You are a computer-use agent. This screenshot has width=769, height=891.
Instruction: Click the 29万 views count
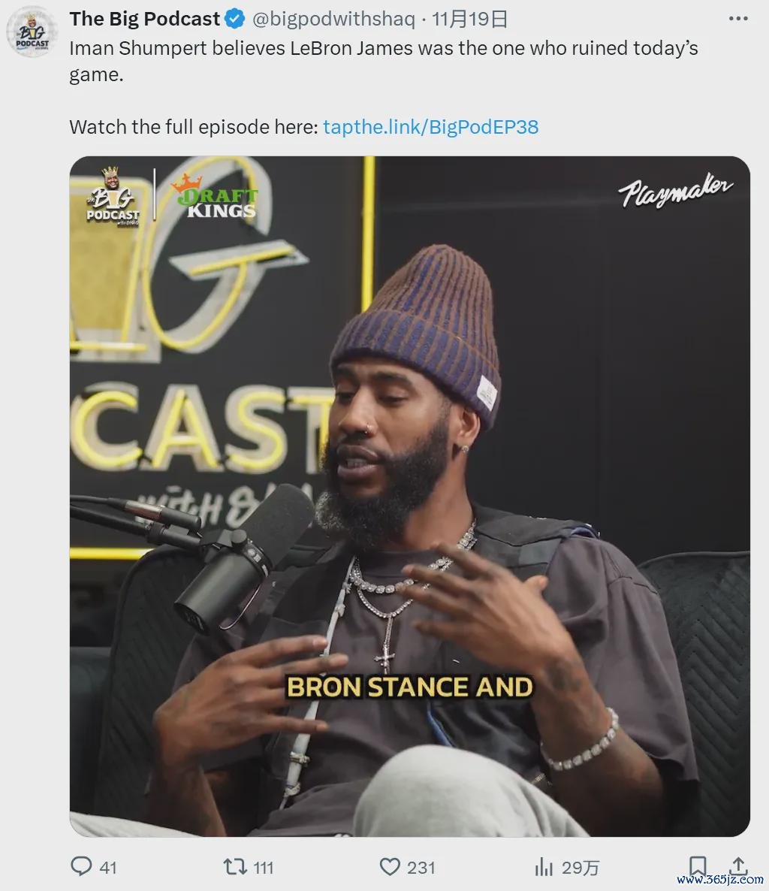pyautogui.click(x=581, y=868)
